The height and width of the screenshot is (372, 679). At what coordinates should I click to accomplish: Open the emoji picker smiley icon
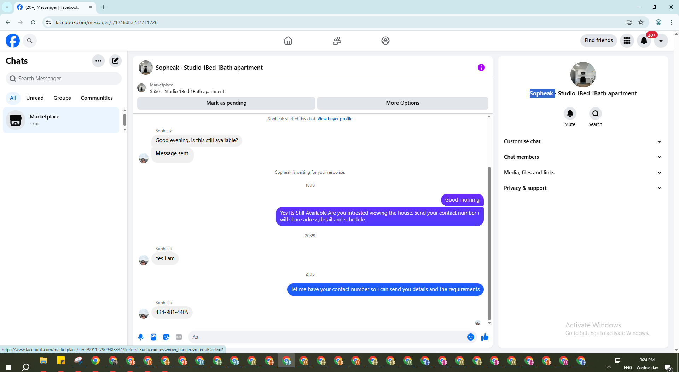point(471,337)
